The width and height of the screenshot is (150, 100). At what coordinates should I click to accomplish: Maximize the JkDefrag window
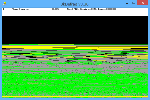[134, 3]
